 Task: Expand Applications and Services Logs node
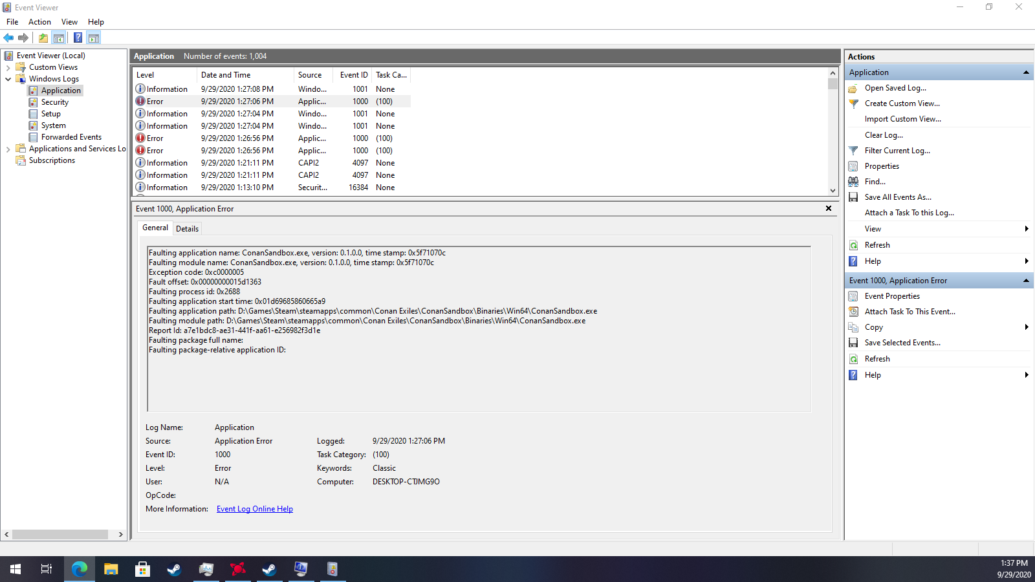tap(8, 149)
